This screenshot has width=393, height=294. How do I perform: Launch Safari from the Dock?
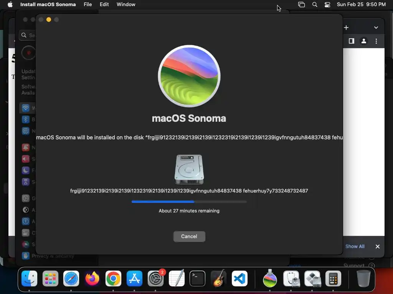click(x=71, y=279)
